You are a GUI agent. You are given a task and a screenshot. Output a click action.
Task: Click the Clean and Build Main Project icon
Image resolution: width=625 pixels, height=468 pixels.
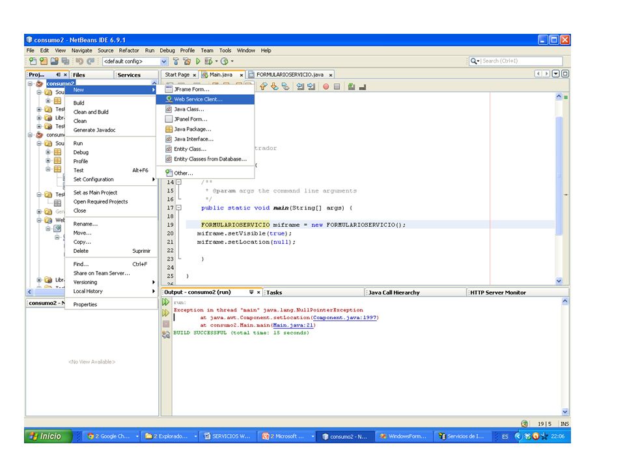[x=187, y=61]
